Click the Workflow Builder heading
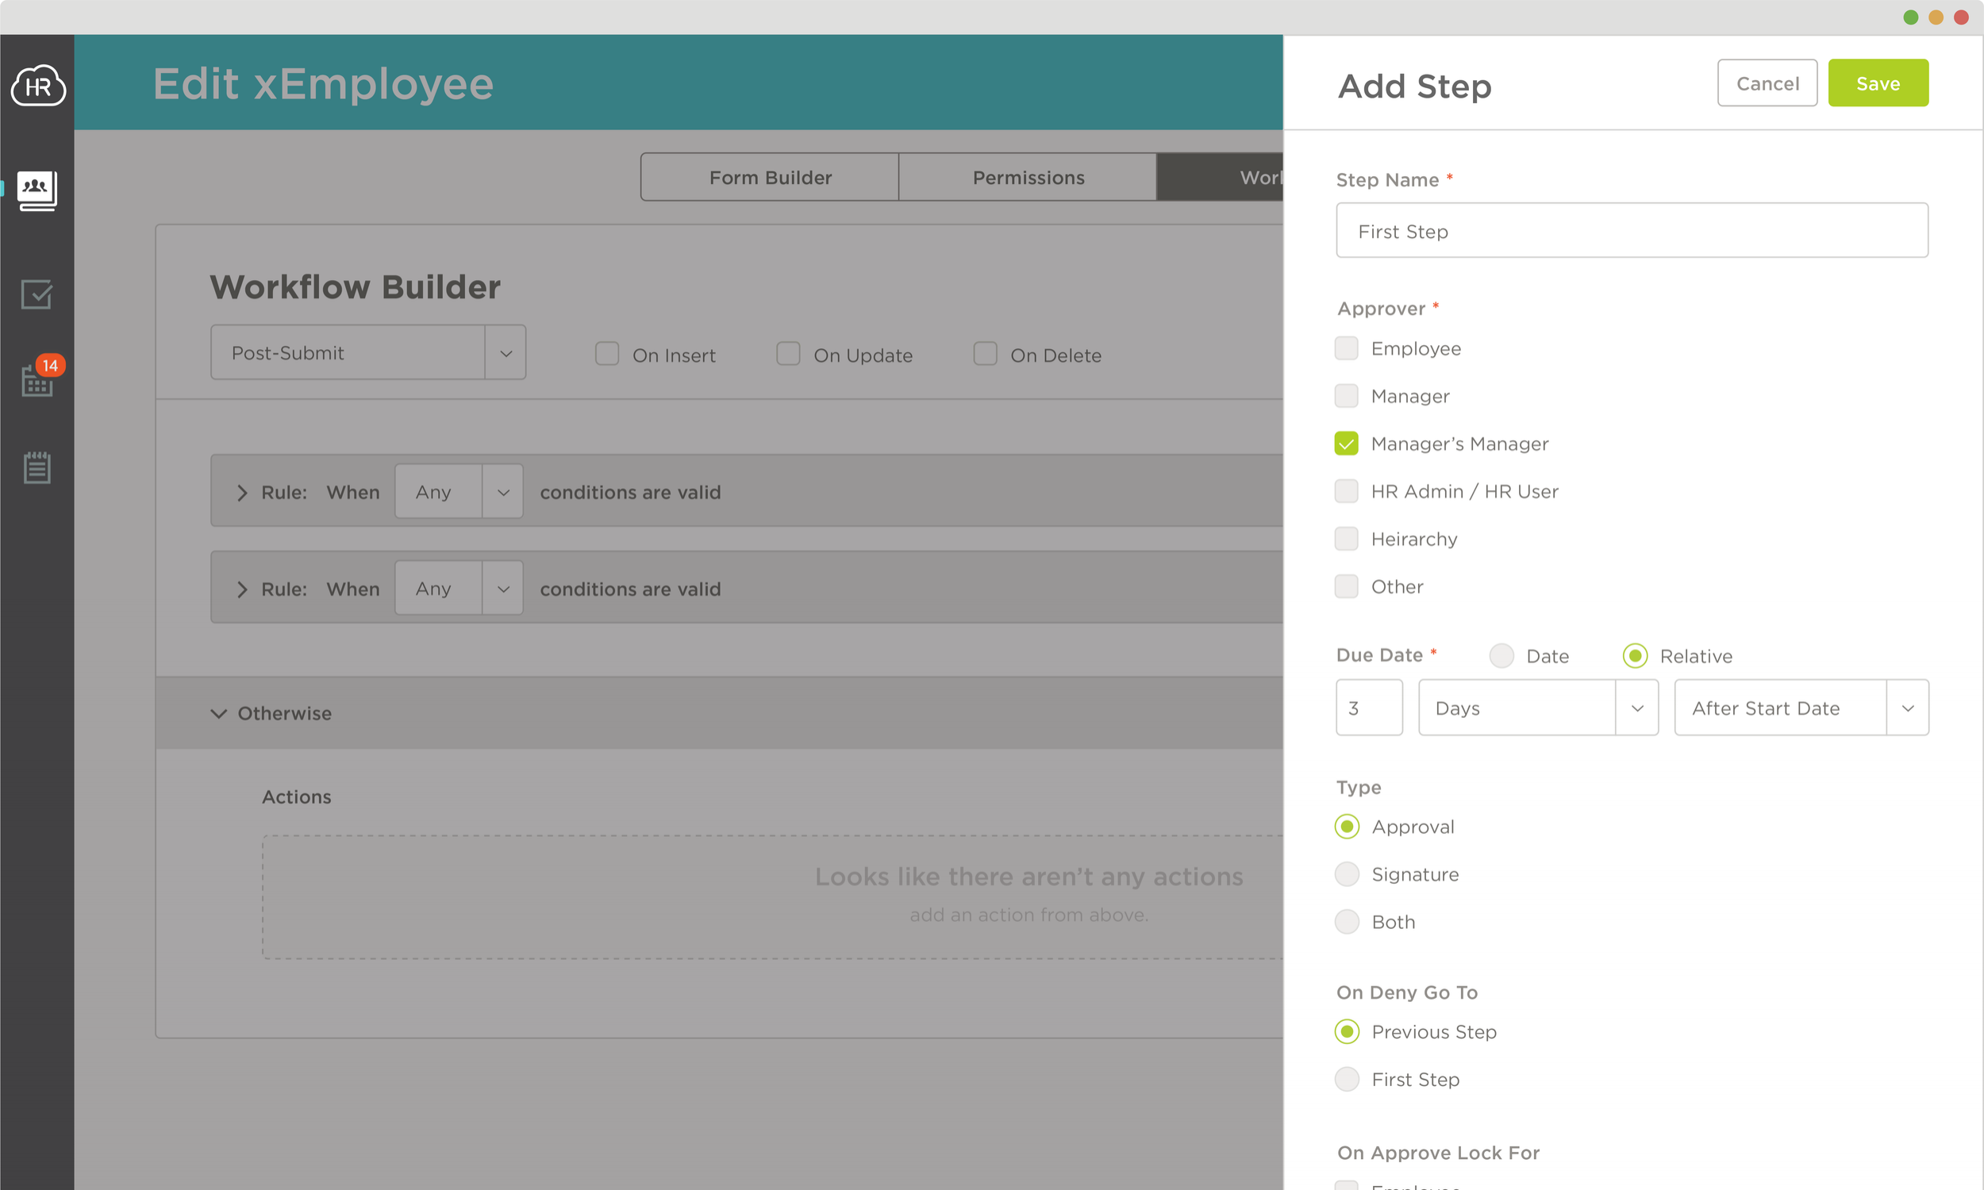Image resolution: width=1984 pixels, height=1190 pixels. (x=355, y=287)
